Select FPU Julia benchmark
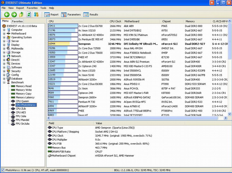Viewport: 232px width, 173px height. click(21, 116)
